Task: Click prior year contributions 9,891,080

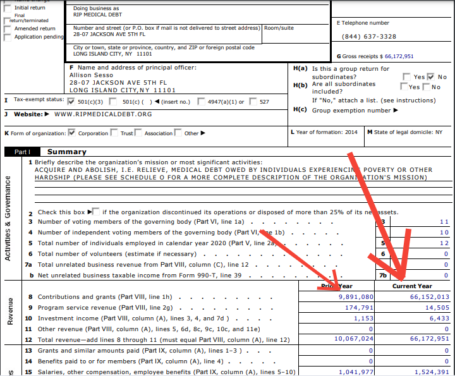Action: click(356, 297)
